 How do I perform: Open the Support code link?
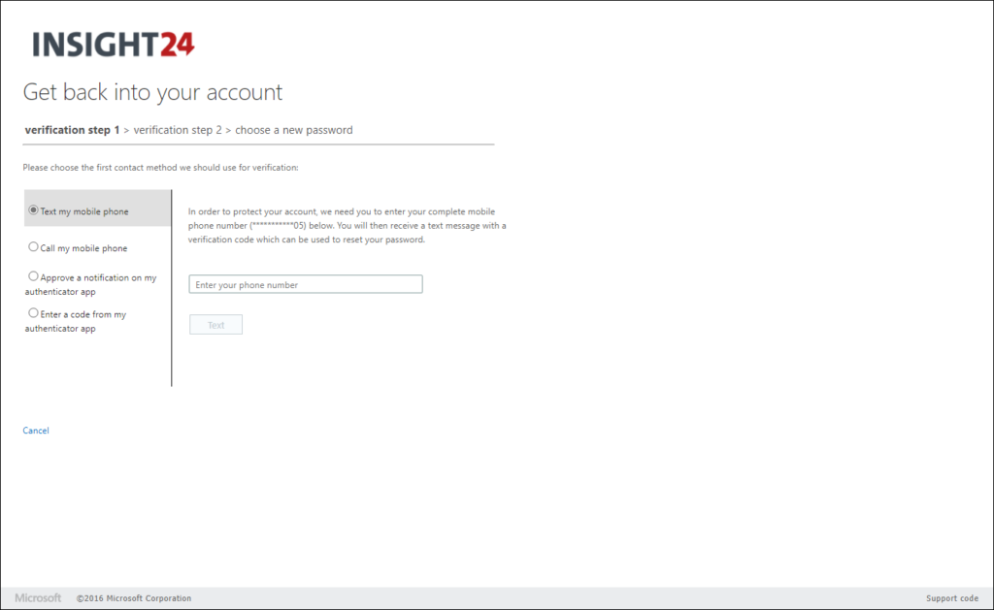[x=951, y=598]
